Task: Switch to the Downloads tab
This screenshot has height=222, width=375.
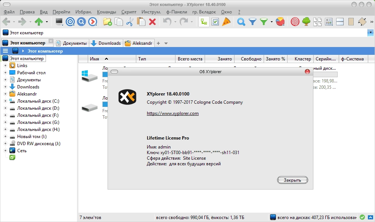Action: [x=106, y=43]
